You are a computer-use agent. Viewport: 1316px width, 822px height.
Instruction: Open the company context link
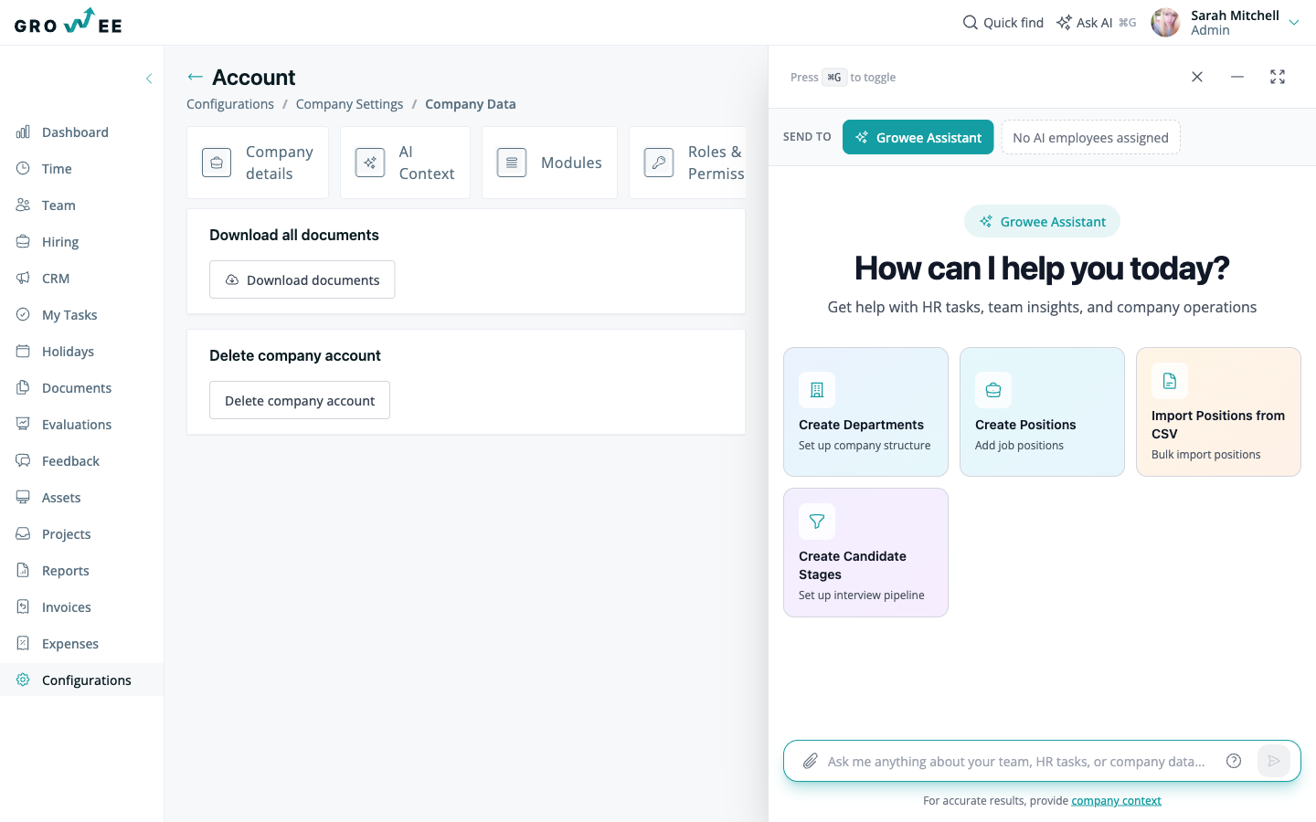[1116, 801]
